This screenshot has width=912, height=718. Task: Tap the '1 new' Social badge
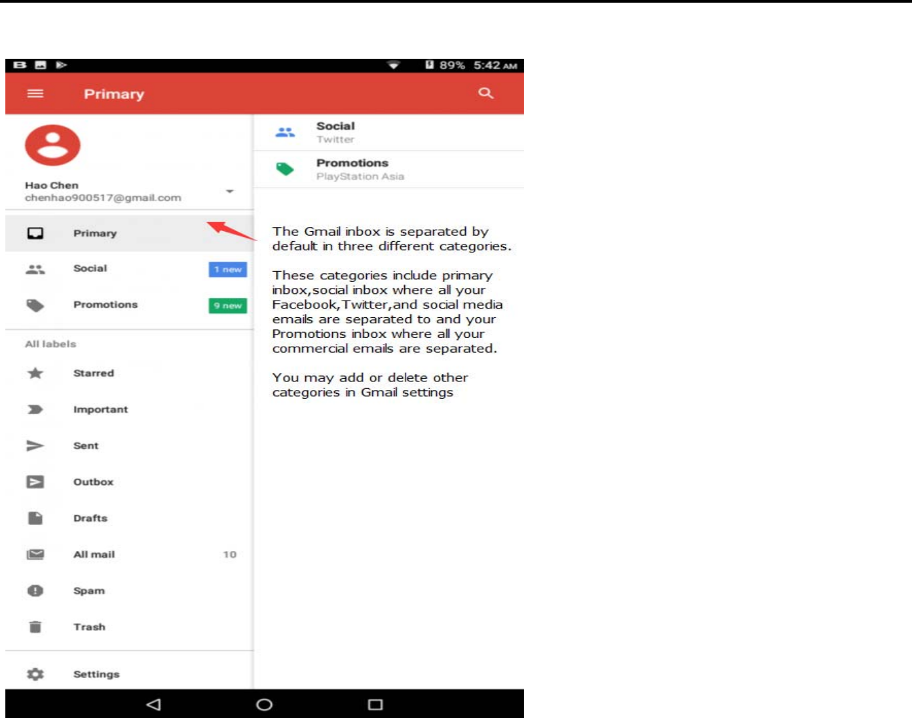[x=228, y=269]
